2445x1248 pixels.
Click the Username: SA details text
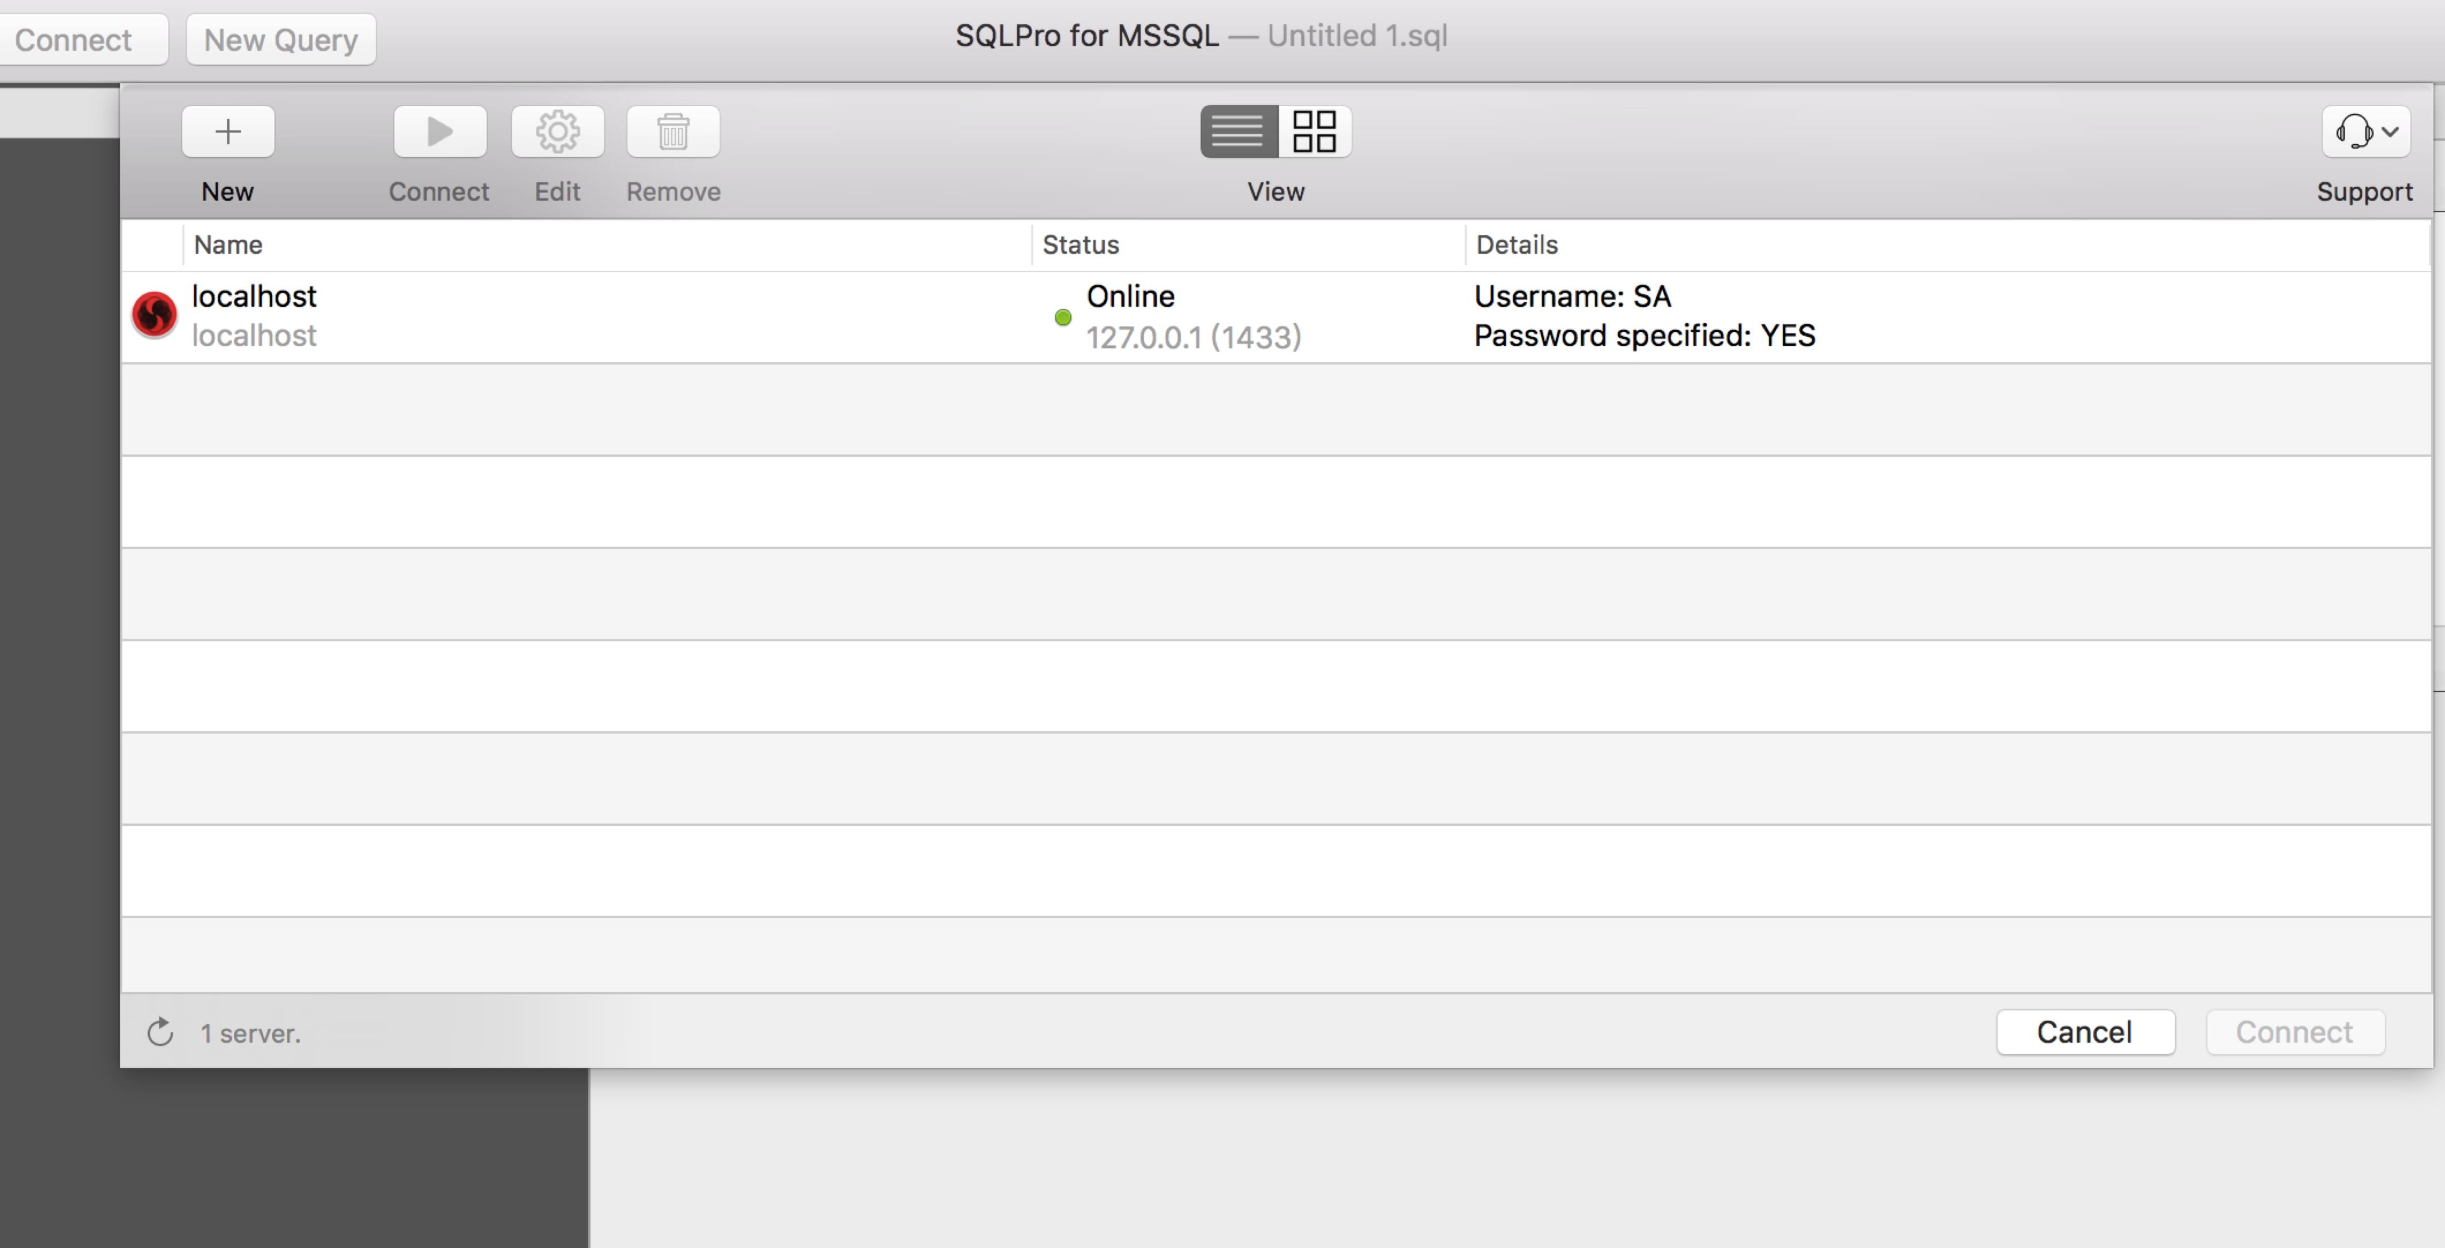1572,297
